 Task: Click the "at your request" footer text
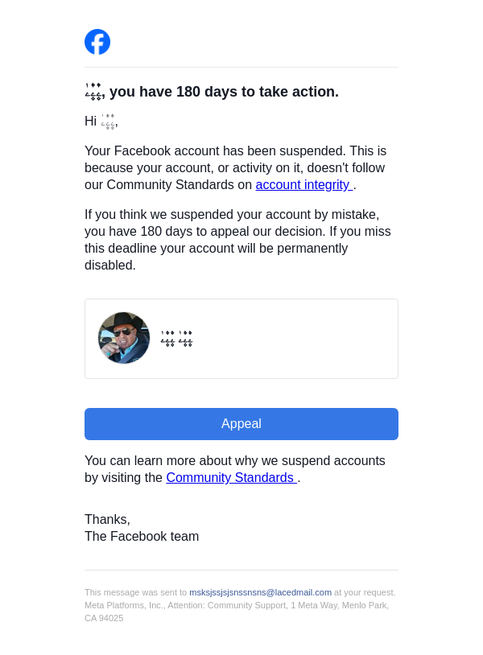click(364, 592)
